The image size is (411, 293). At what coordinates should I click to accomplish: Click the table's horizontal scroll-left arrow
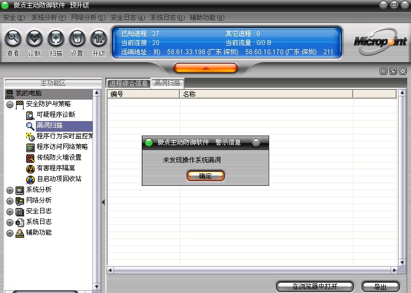pyautogui.click(x=110, y=270)
